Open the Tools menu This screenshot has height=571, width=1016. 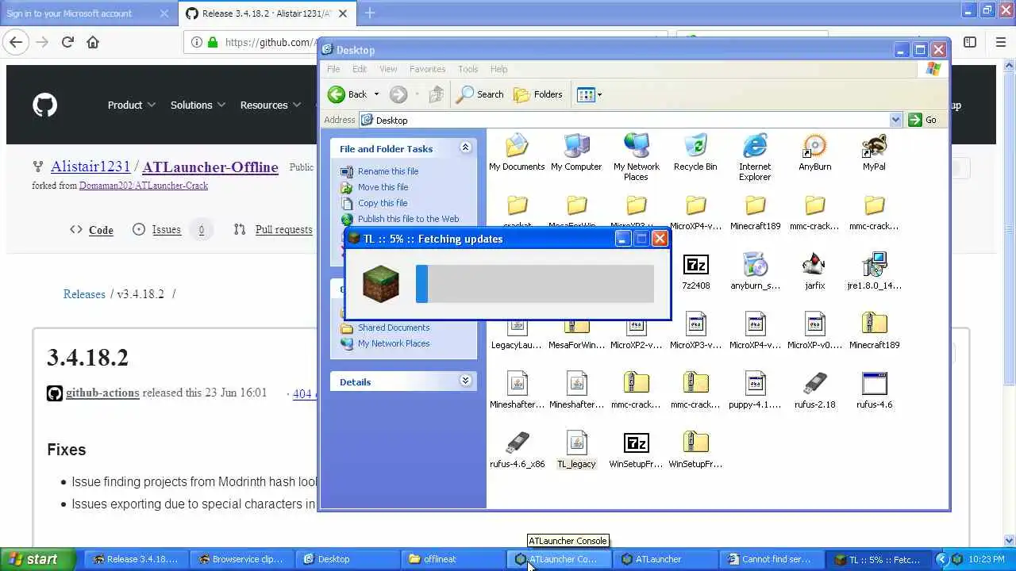click(x=468, y=69)
